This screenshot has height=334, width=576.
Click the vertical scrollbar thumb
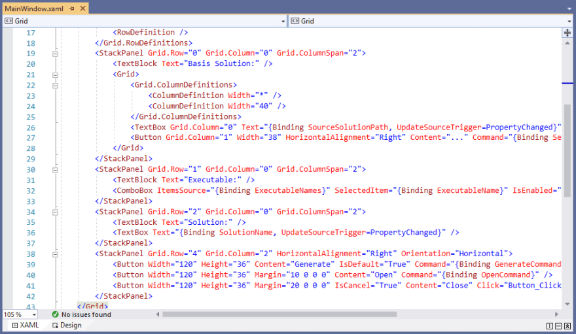point(567,151)
